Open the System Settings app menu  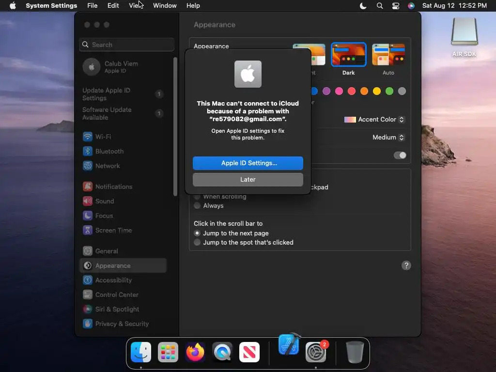point(51,6)
